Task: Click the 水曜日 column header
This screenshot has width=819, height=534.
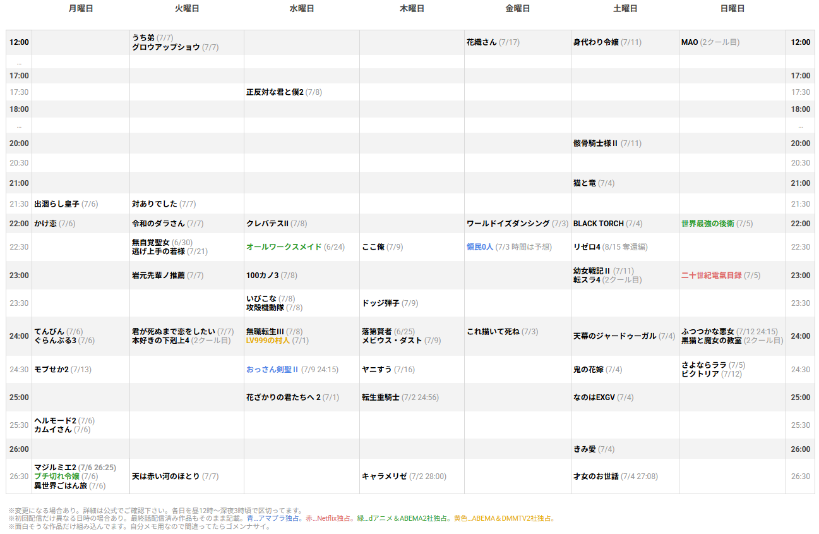Action: 302,9
